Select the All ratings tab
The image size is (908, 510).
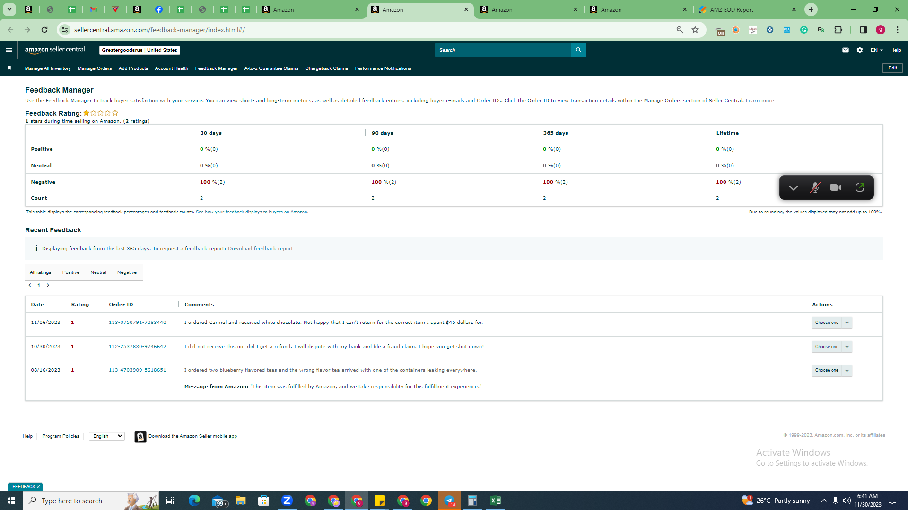click(41, 272)
